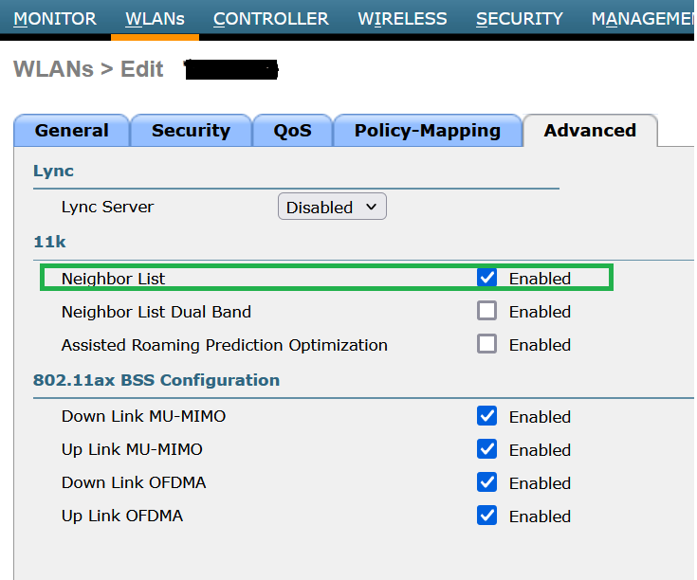The height and width of the screenshot is (580, 697).
Task: Switch to the Security tab
Action: pos(192,131)
